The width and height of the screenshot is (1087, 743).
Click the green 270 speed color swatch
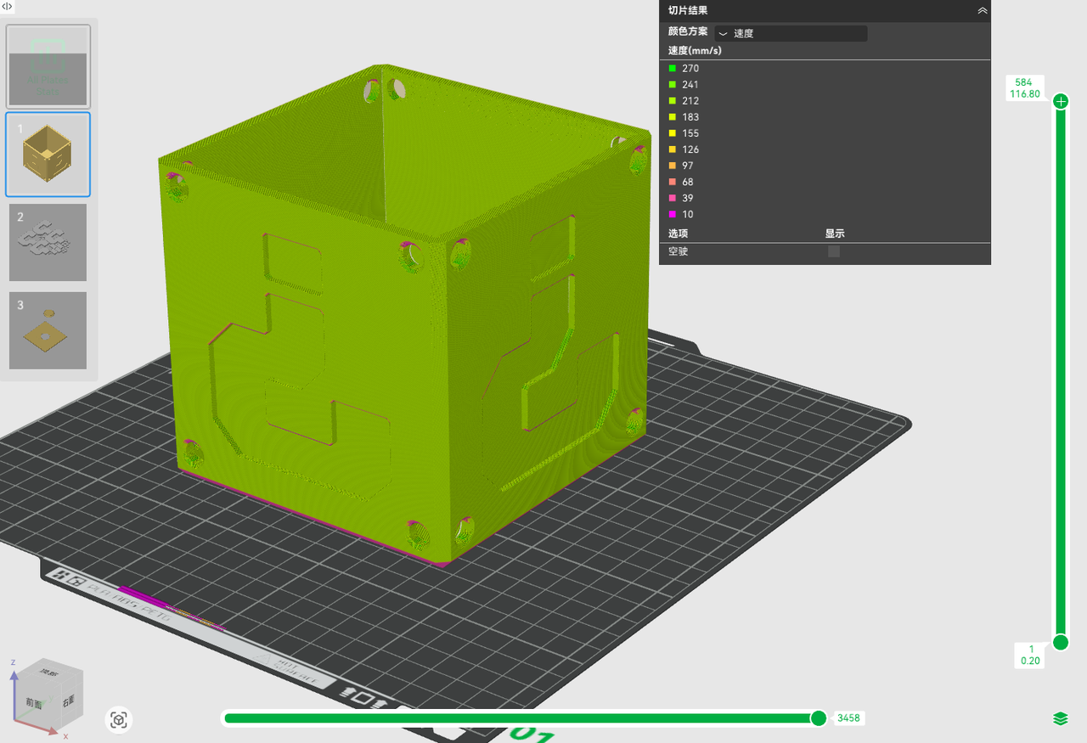(672, 68)
